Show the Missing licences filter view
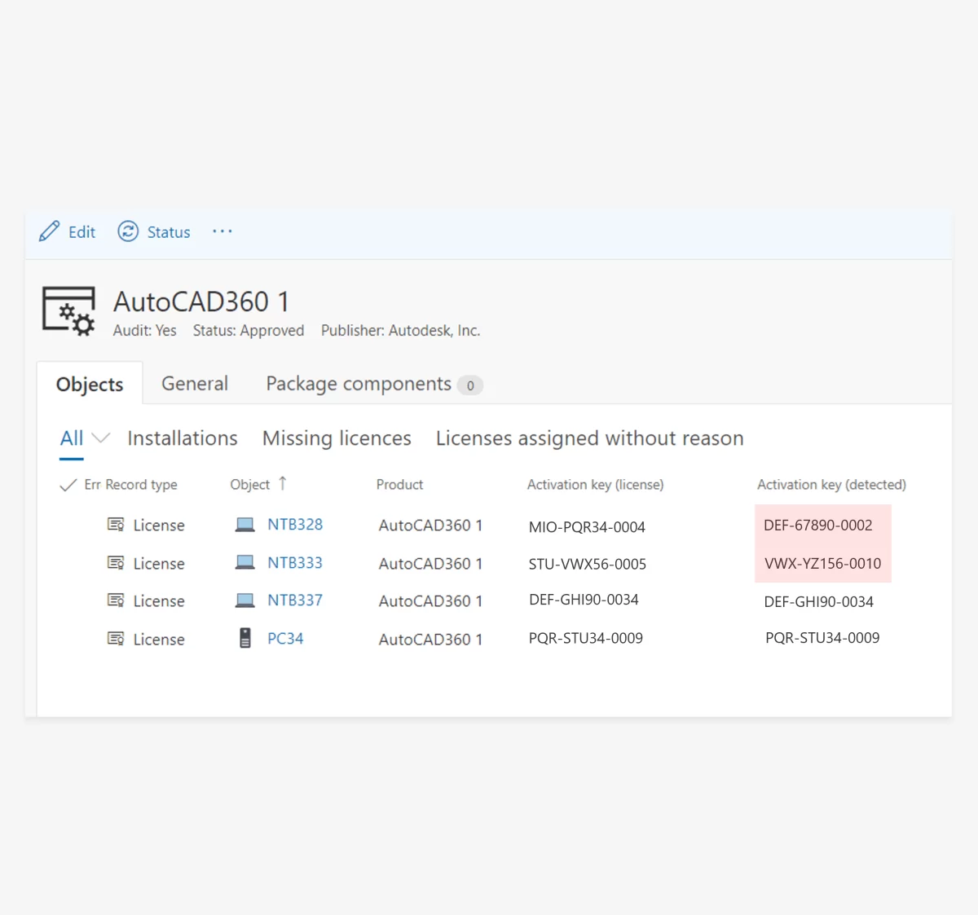Image resolution: width=978 pixels, height=915 pixels. (337, 438)
